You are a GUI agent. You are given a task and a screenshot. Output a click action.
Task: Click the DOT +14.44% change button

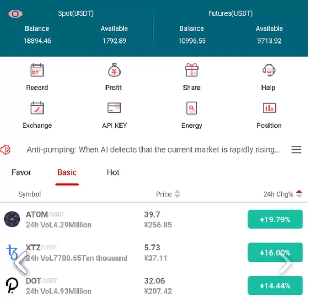click(275, 286)
